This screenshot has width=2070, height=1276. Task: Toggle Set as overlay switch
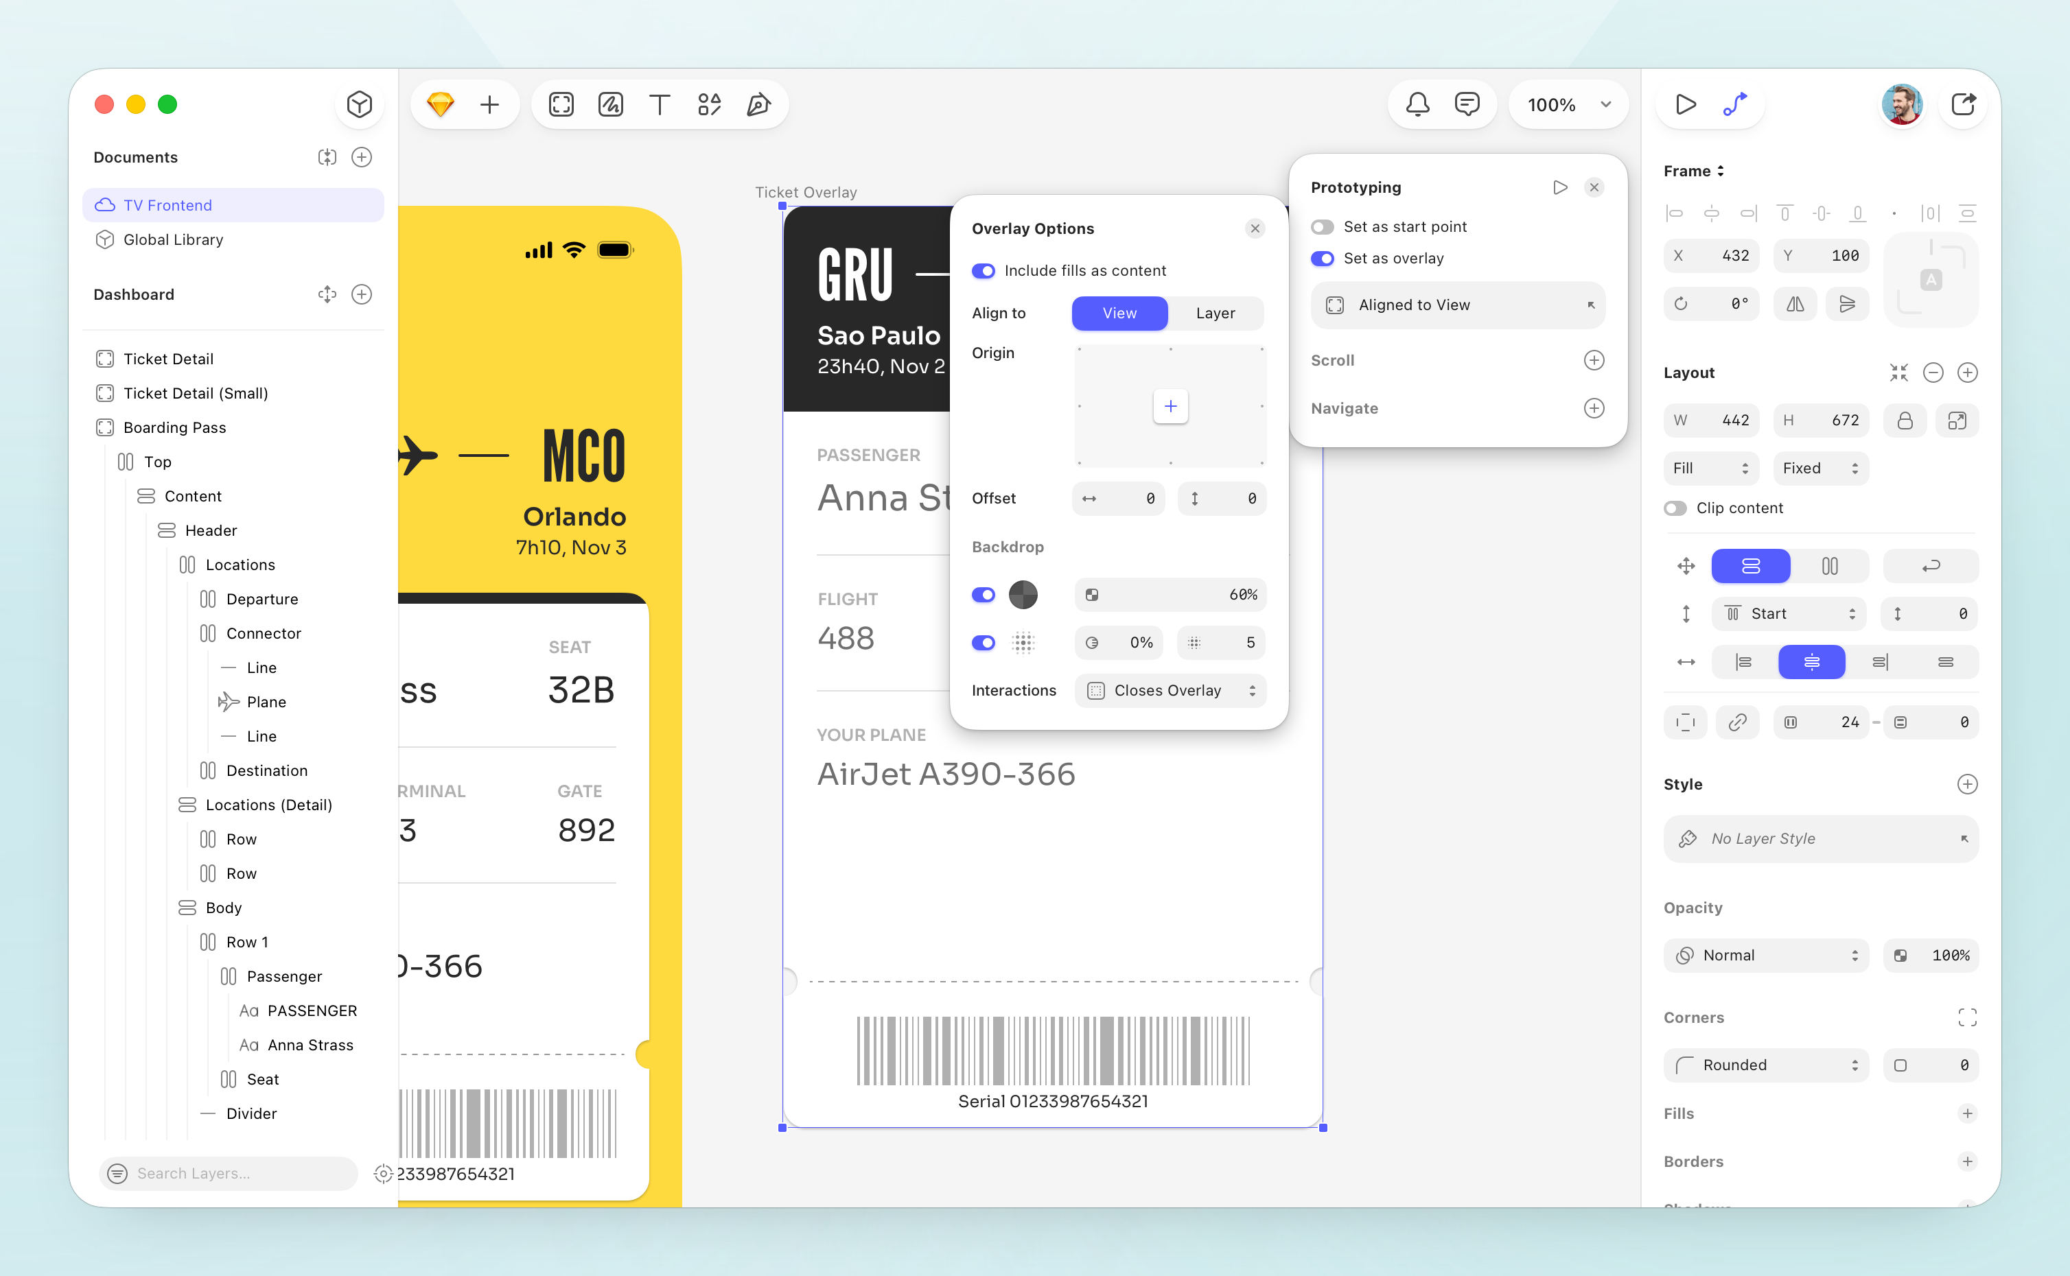(x=1322, y=258)
